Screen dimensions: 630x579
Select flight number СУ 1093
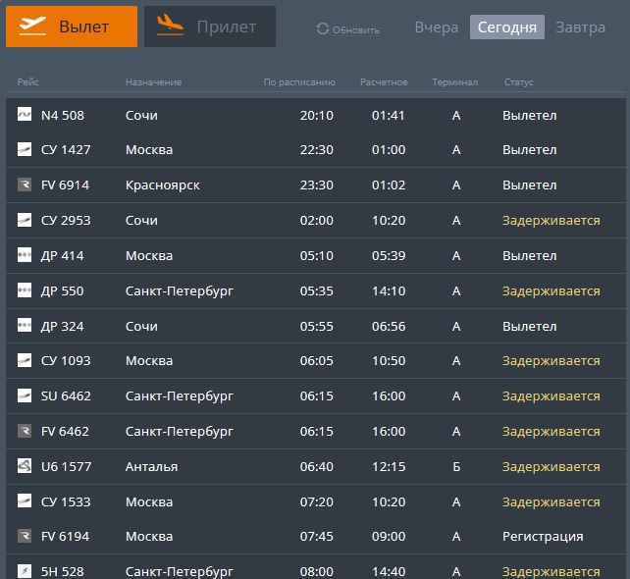(x=66, y=361)
